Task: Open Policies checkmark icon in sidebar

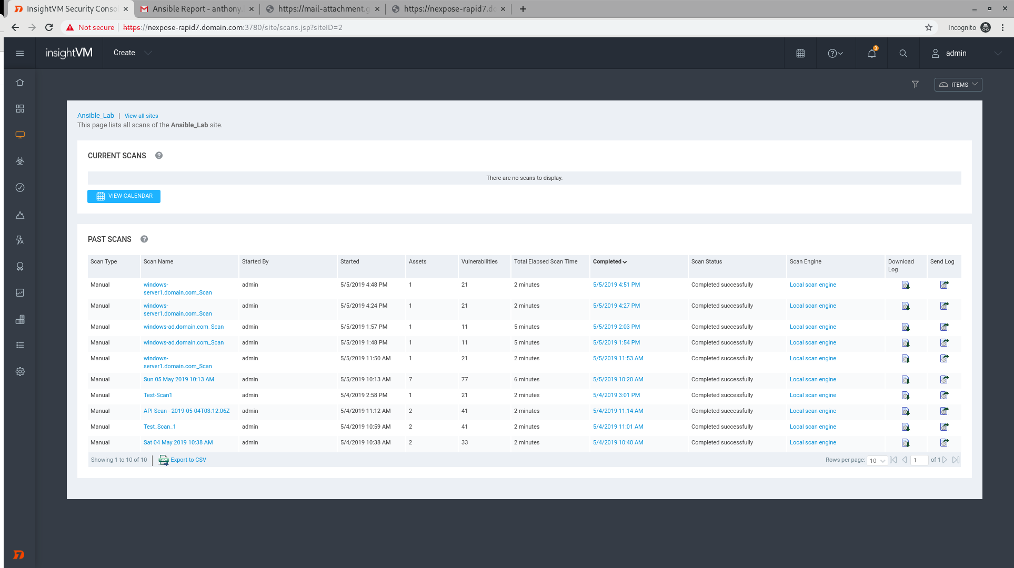Action: coord(20,188)
